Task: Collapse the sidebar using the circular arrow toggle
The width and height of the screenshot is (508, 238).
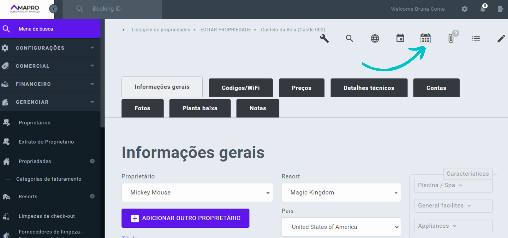Action: [x=53, y=9]
